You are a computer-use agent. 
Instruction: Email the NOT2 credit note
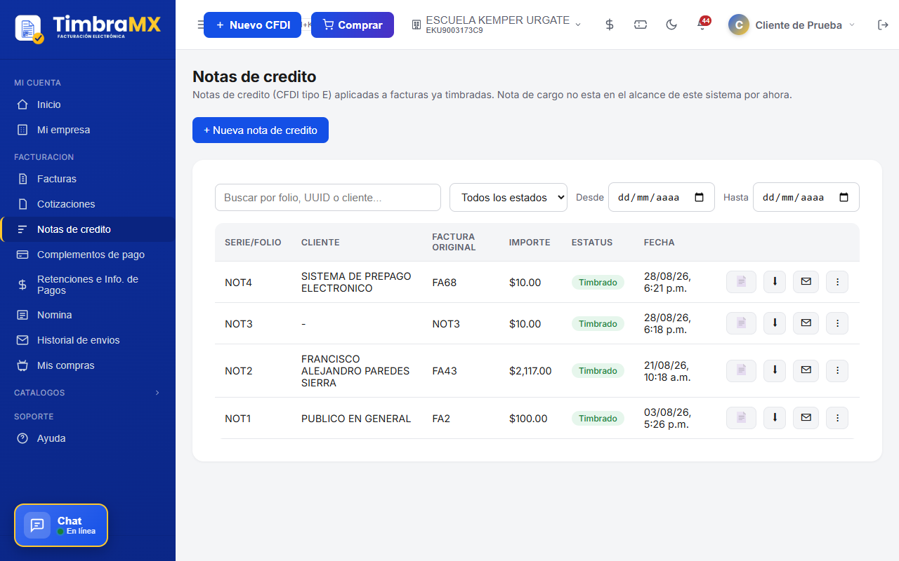pos(806,371)
